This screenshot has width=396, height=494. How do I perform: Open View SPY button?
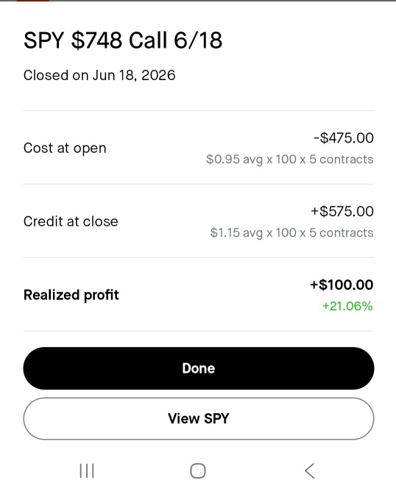(199, 419)
